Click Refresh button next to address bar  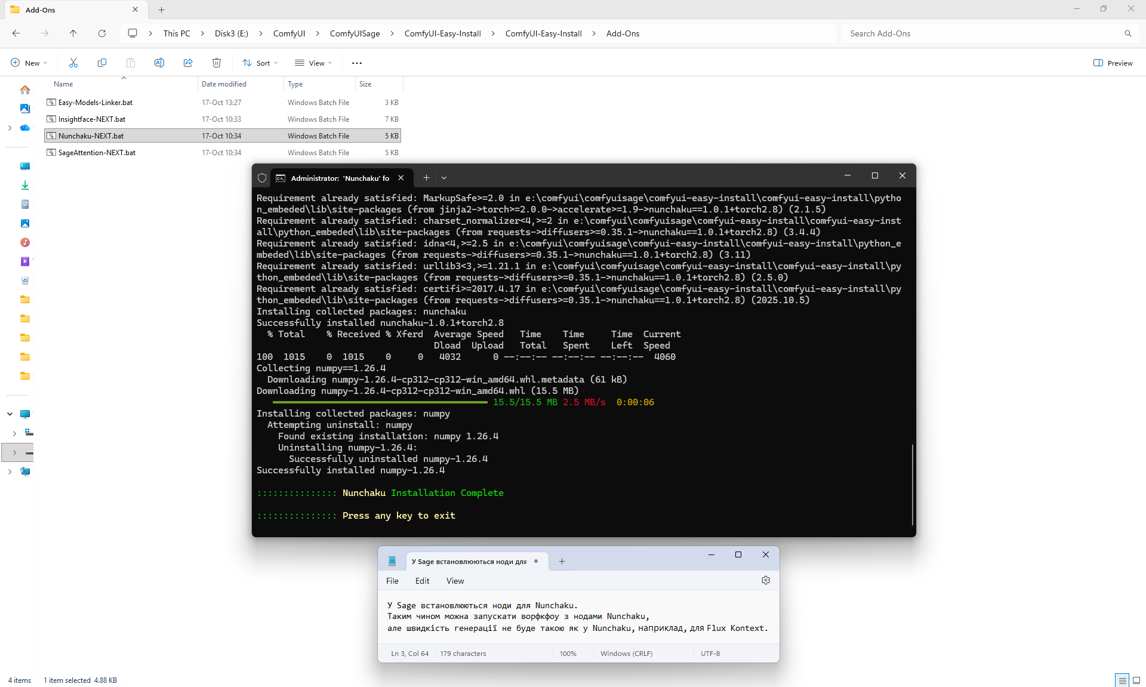tap(102, 33)
